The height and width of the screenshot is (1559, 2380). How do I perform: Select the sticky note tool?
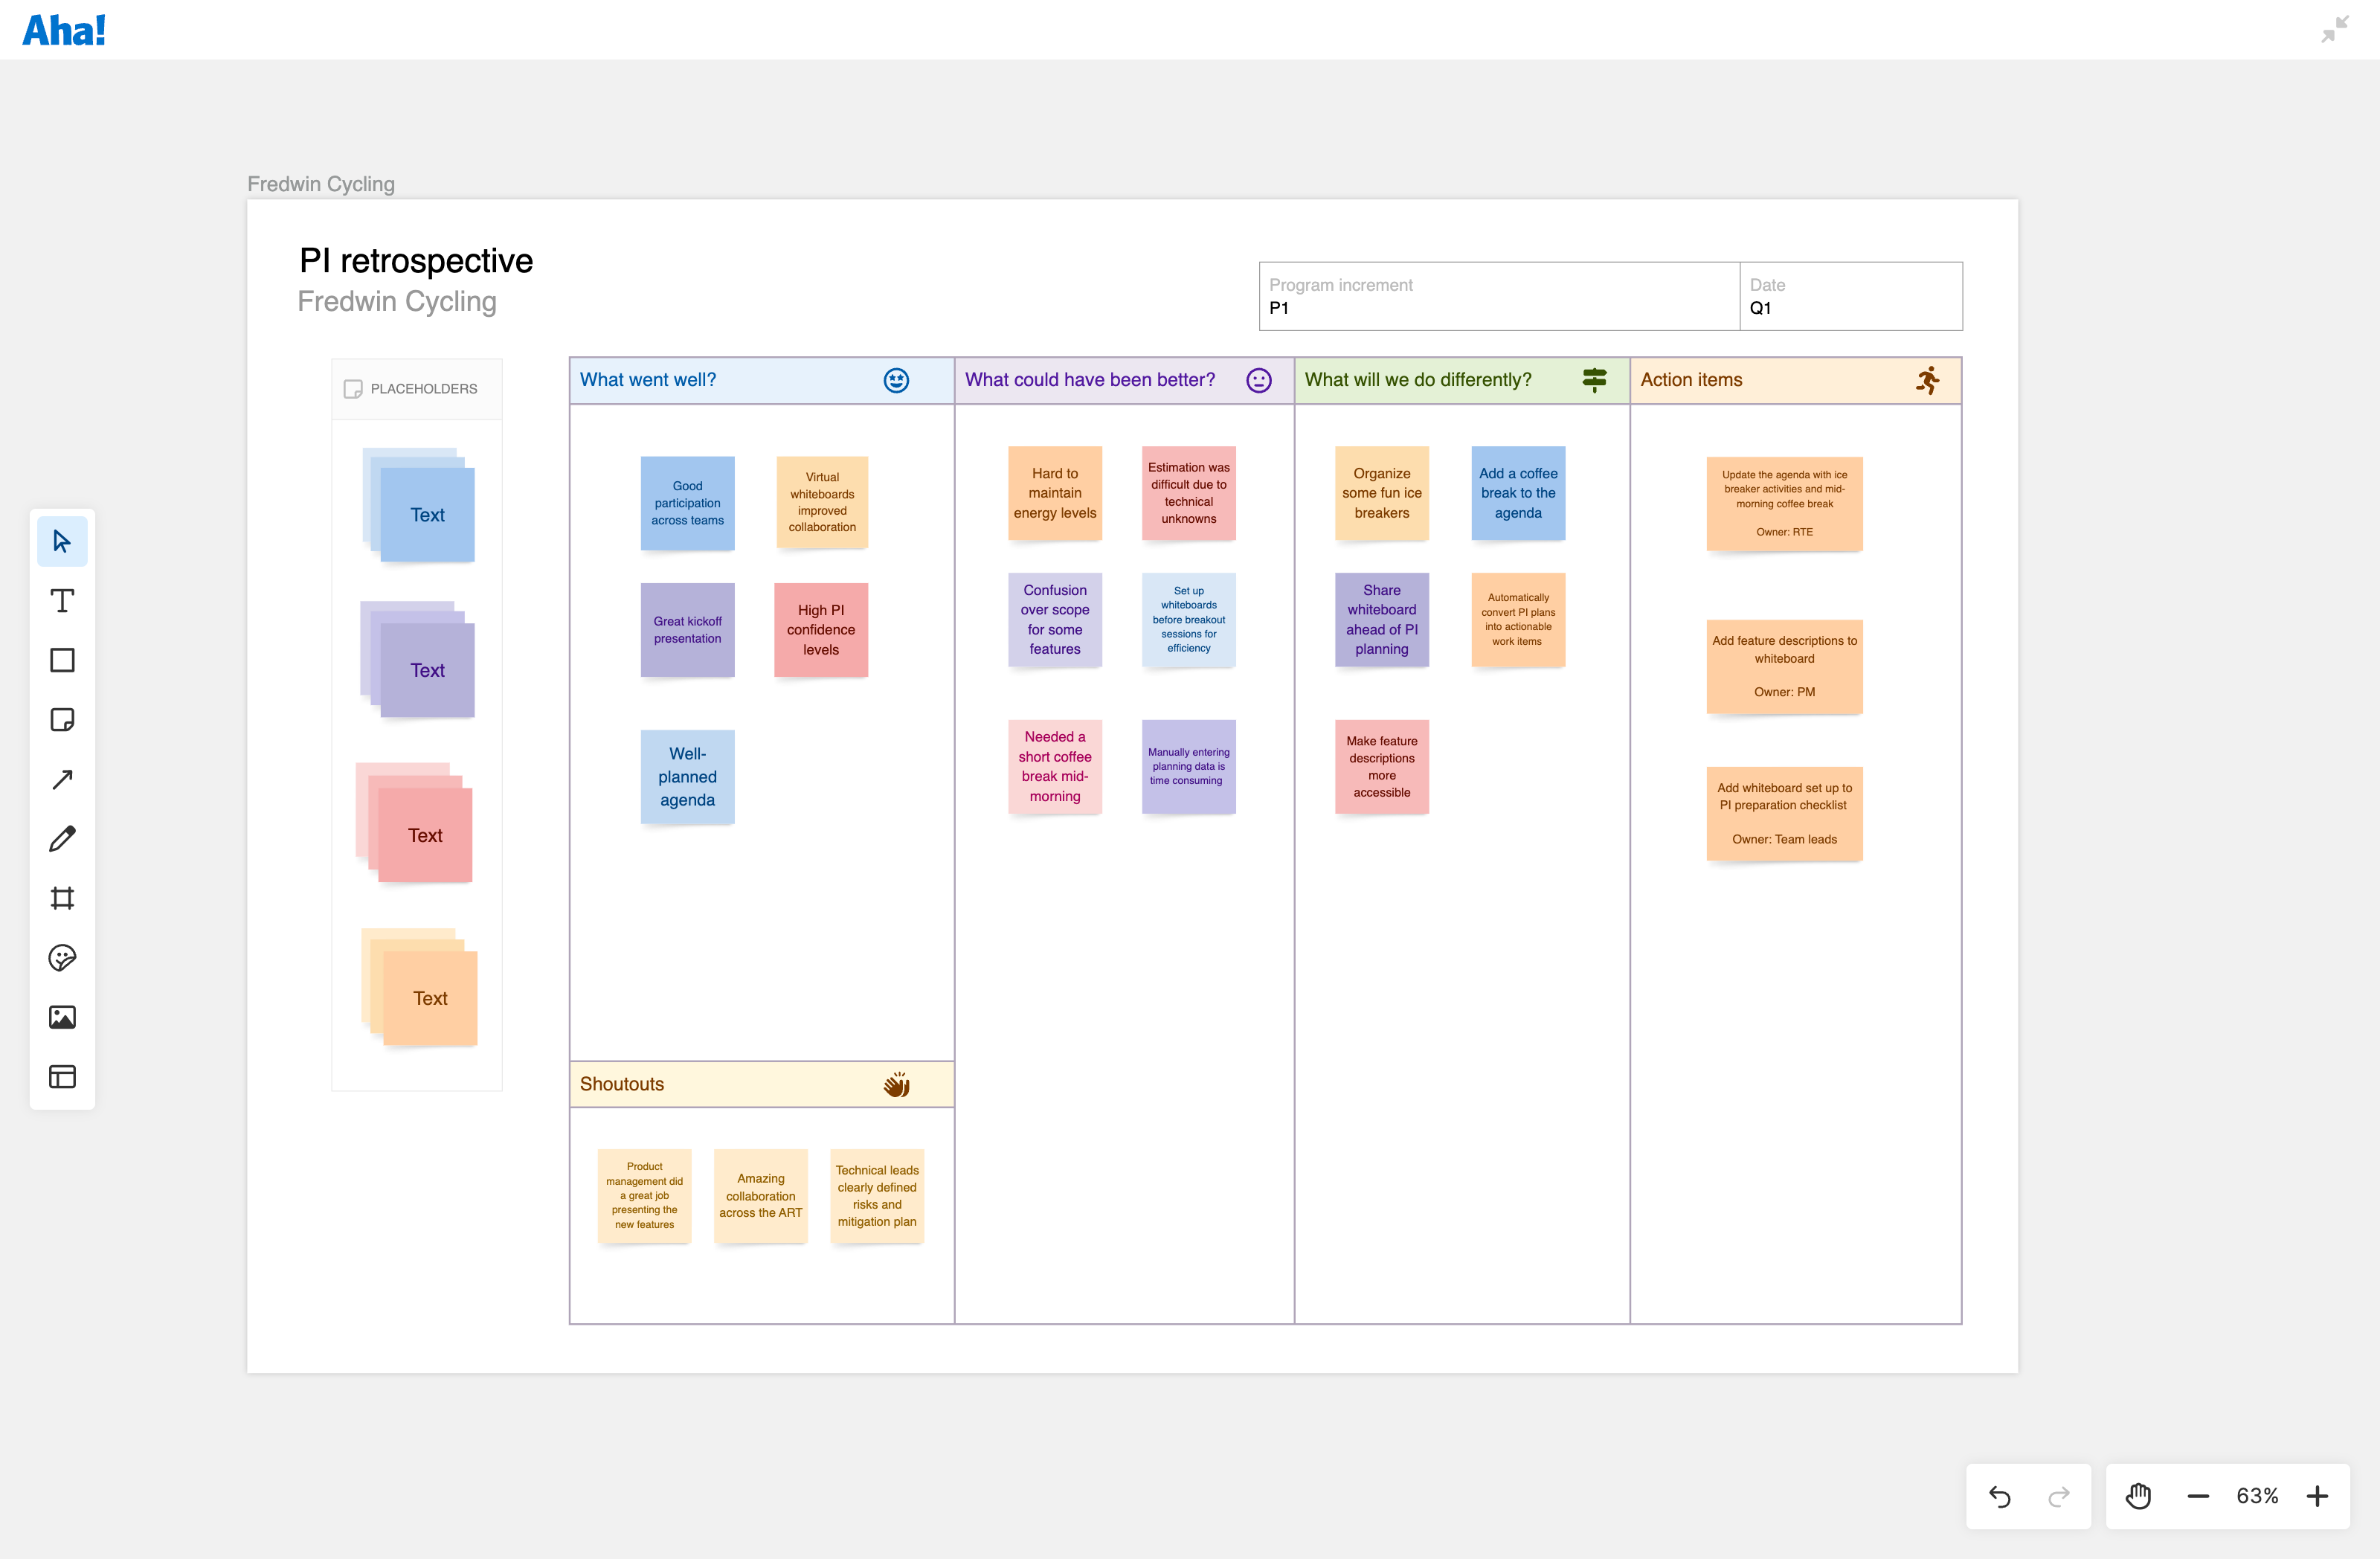[x=62, y=719]
